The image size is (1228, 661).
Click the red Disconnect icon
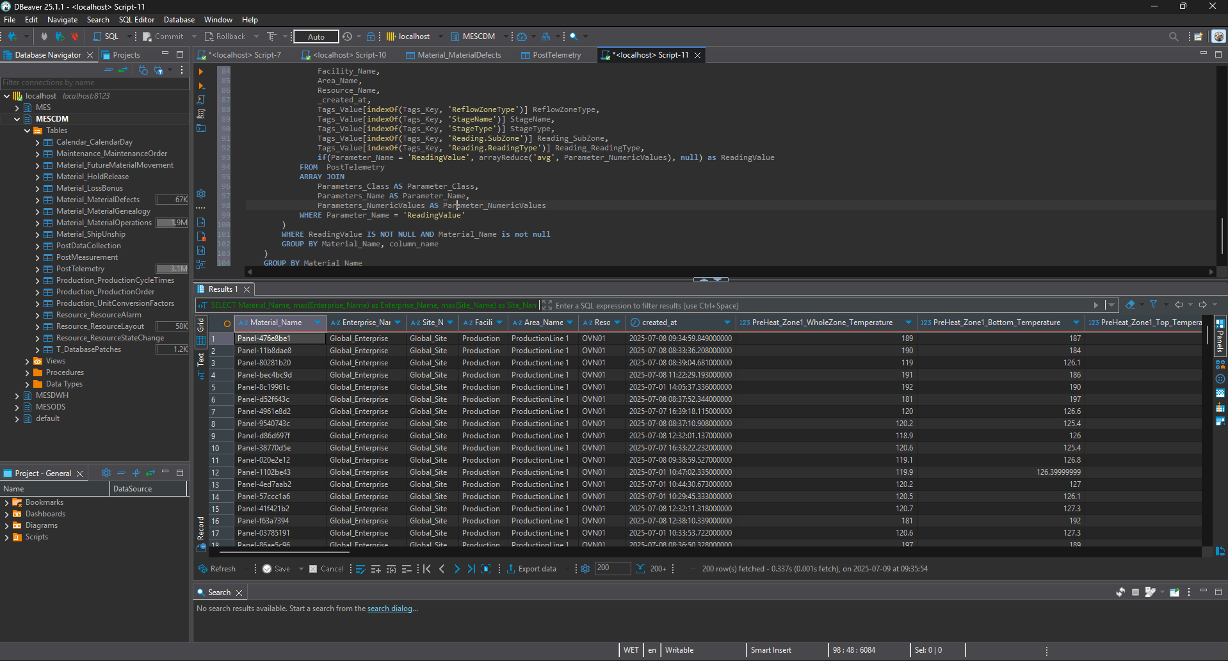[x=75, y=36]
